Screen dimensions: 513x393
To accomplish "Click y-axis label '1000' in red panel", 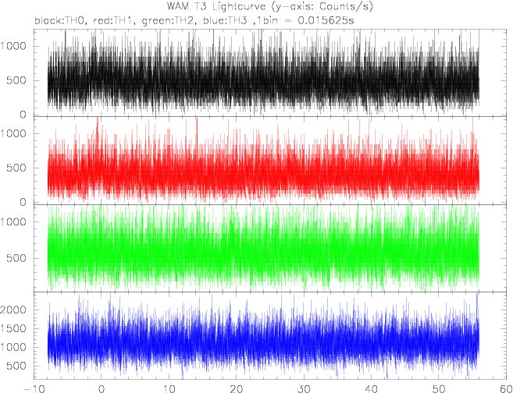I will coord(13,133).
